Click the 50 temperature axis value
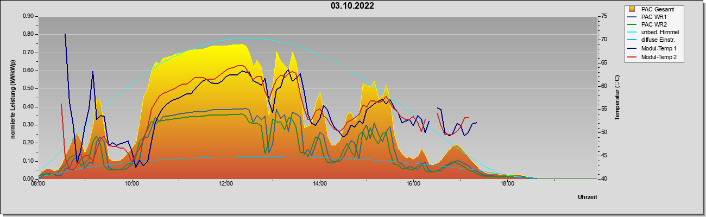 pyautogui.click(x=604, y=132)
